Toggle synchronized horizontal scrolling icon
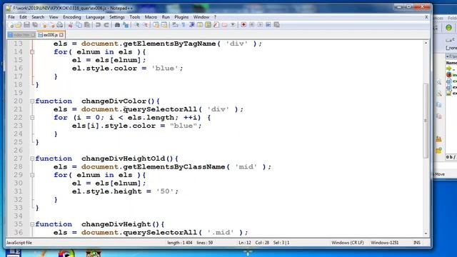The width and height of the screenshot is (457, 257). pyautogui.click(x=164, y=25)
